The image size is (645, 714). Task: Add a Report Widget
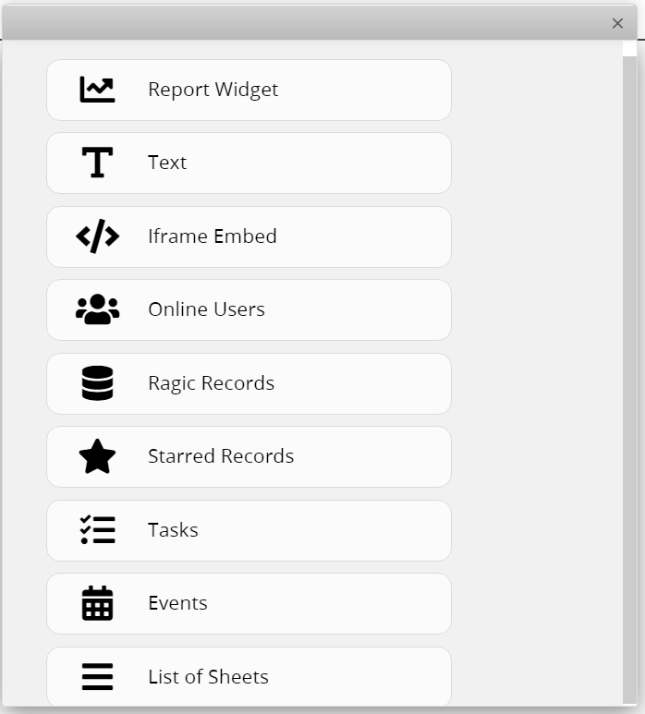249,91
